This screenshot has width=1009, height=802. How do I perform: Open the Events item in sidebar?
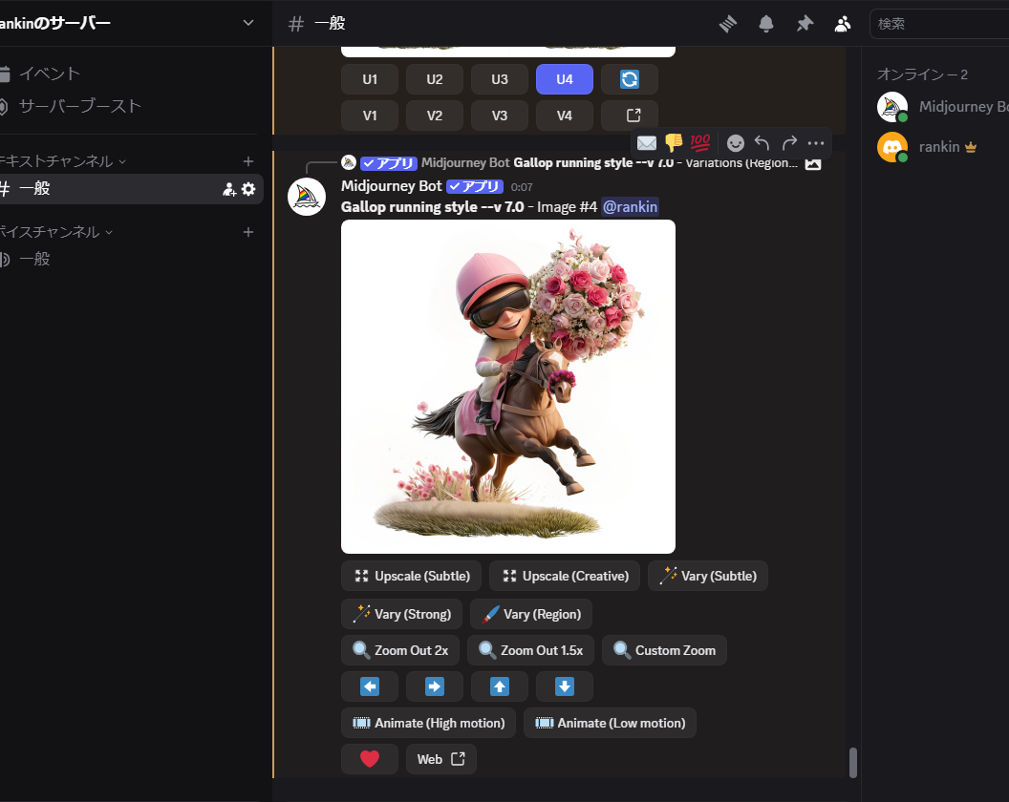50,74
